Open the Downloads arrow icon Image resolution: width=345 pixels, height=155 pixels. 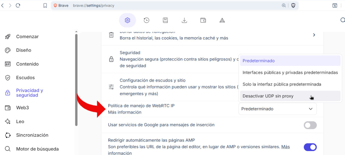(x=184, y=20)
